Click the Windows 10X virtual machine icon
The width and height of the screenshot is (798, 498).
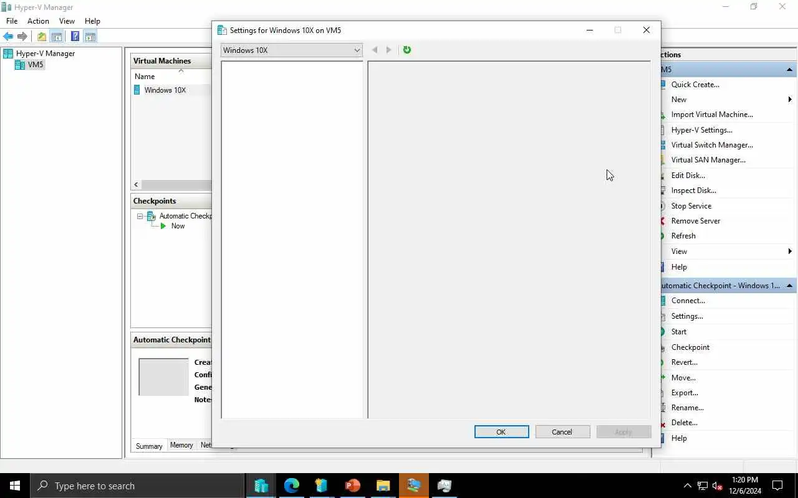point(137,90)
